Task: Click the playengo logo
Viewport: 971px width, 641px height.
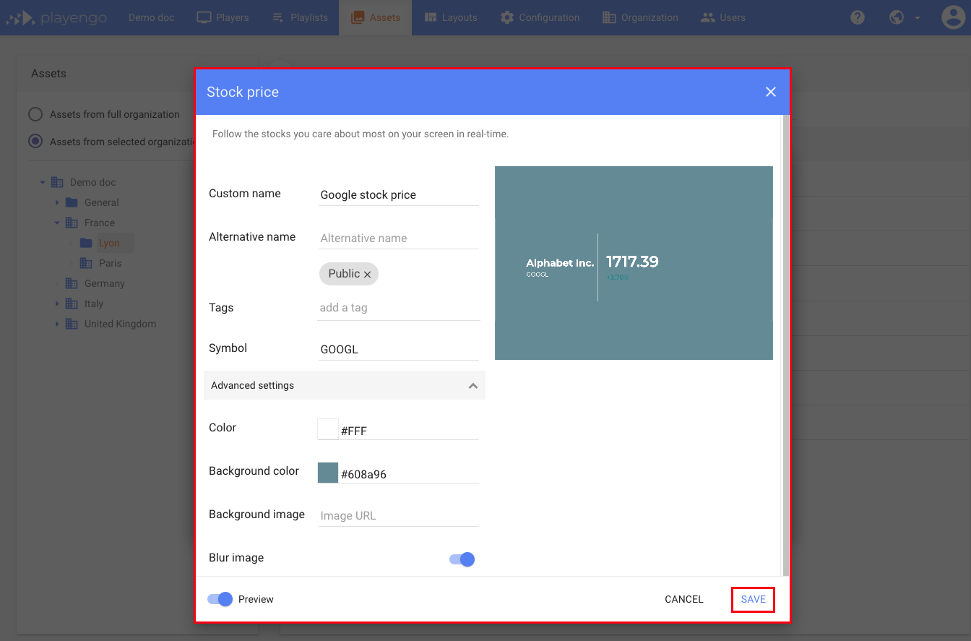Action: (x=56, y=17)
